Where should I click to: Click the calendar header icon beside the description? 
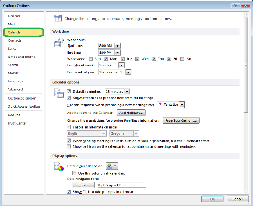pyautogui.click(x=58, y=18)
